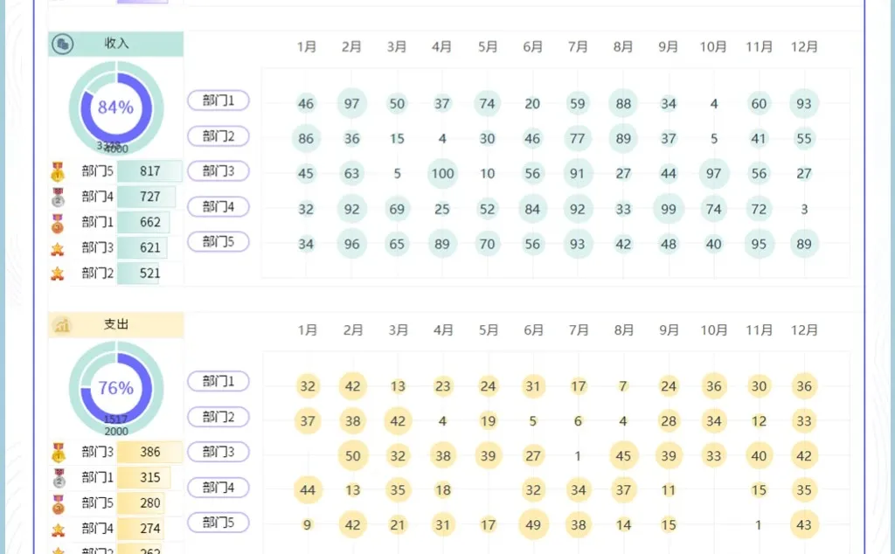The width and height of the screenshot is (895, 554).
Task: Click bronze medal icon next to 部门1 662
Action: point(58,223)
